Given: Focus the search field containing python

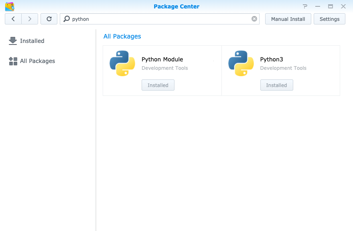Looking at the screenshot, I should point(160,19).
